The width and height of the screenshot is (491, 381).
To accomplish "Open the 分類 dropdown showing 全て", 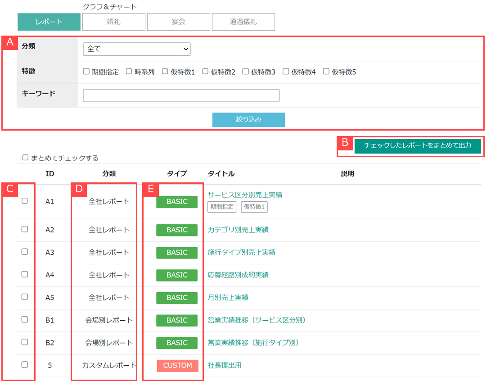I will click(x=136, y=49).
